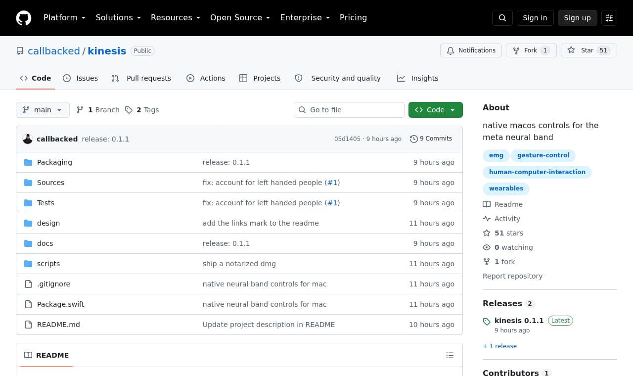
Task: Focus the Go to file field
Action: point(349,110)
